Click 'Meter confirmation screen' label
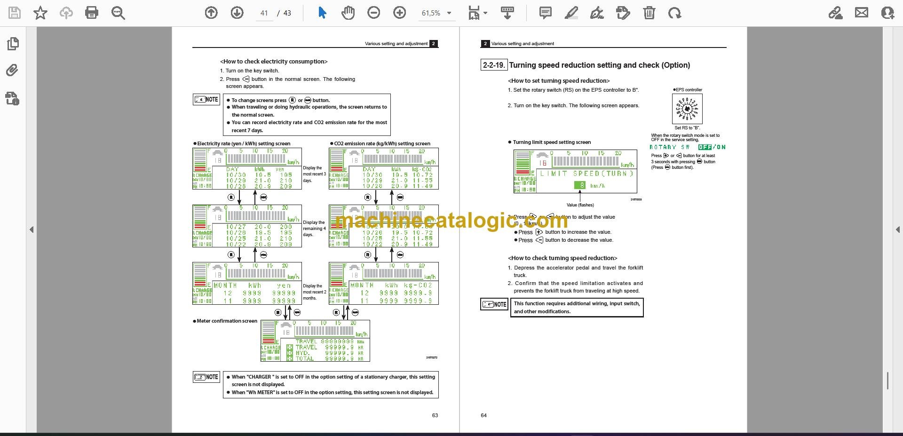903x436 pixels. 227,321
